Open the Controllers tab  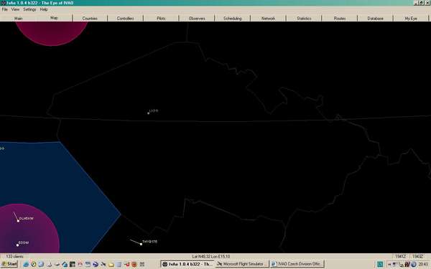point(125,19)
